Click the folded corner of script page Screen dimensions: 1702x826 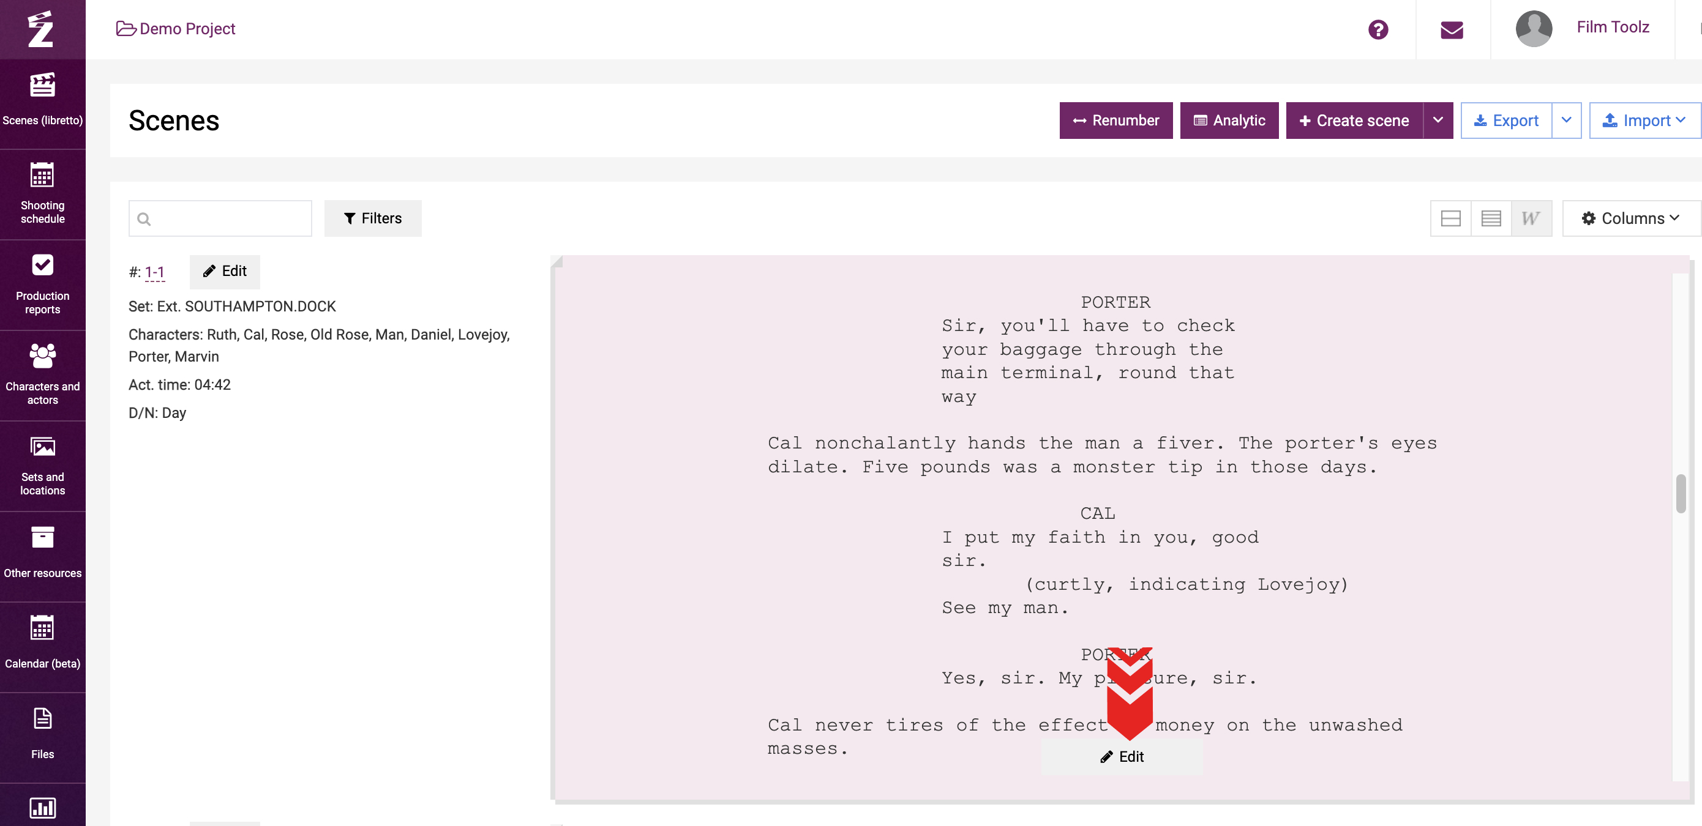[557, 261]
